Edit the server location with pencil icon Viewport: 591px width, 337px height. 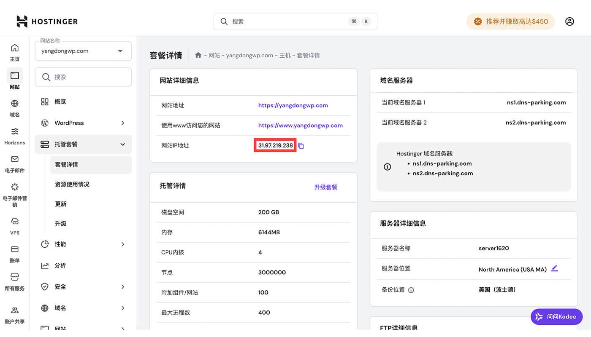click(x=554, y=268)
